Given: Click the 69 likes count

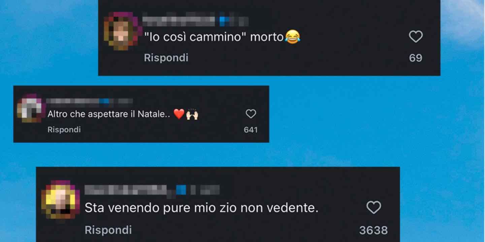Looking at the screenshot, I should click(x=416, y=58).
